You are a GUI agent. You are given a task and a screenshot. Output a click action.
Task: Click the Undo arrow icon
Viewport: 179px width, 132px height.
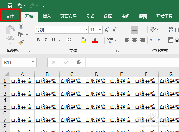click(x=20, y=5)
